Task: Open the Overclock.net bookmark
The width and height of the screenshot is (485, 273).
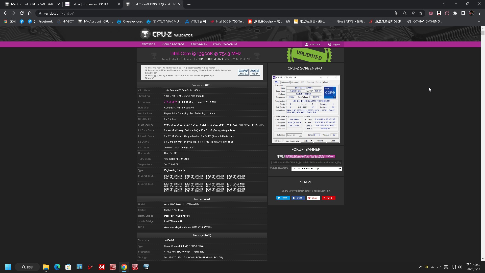Action: pos(130,21)
